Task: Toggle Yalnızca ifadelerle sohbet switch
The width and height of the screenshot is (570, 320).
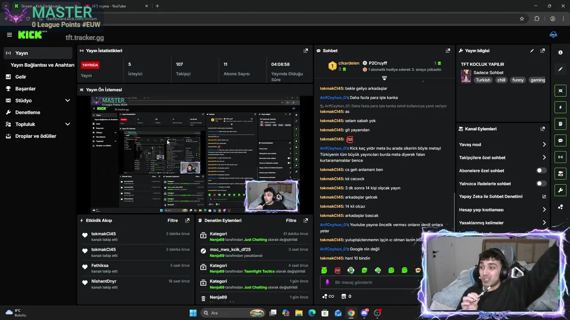Action: click(541, 184)
